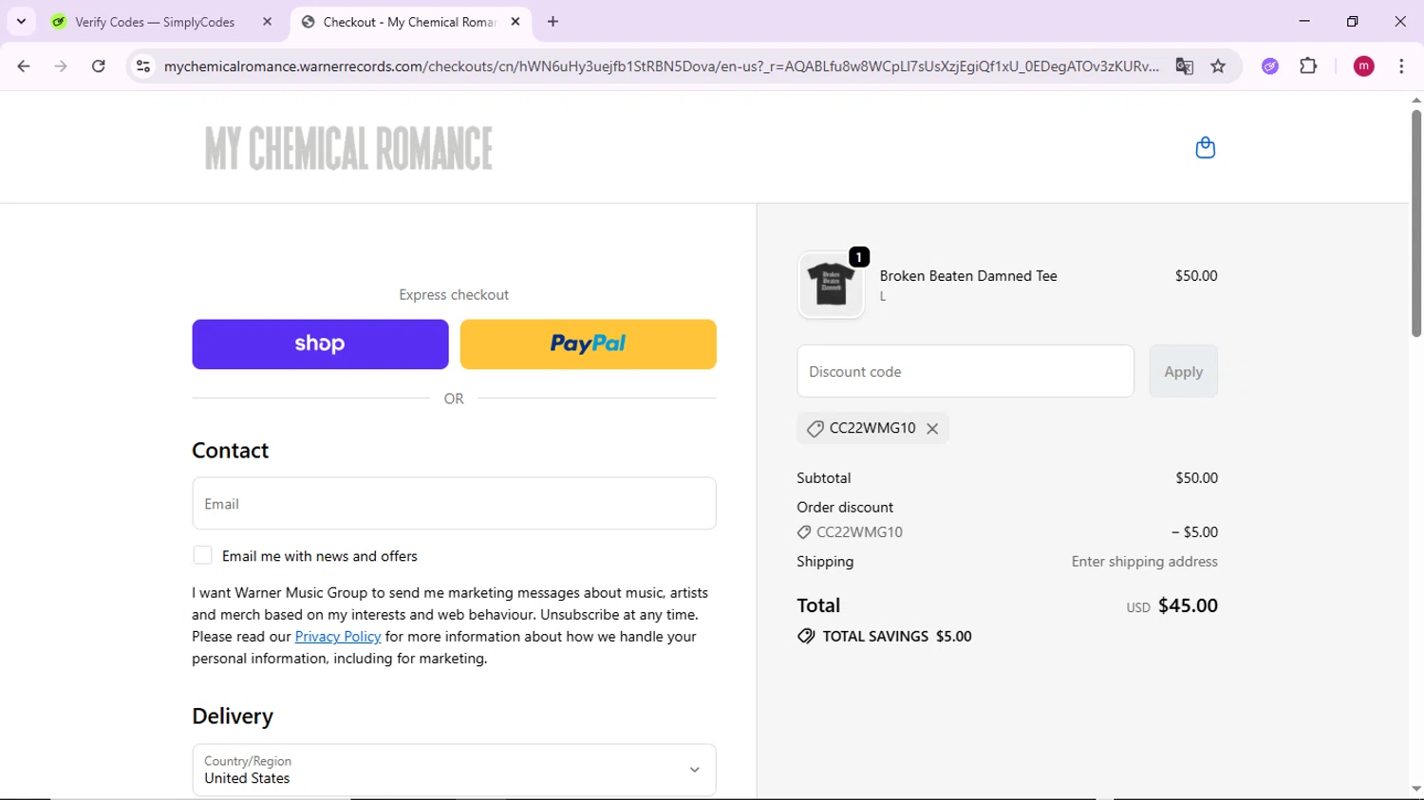Click the browser address bar URL

coord(661,66)
